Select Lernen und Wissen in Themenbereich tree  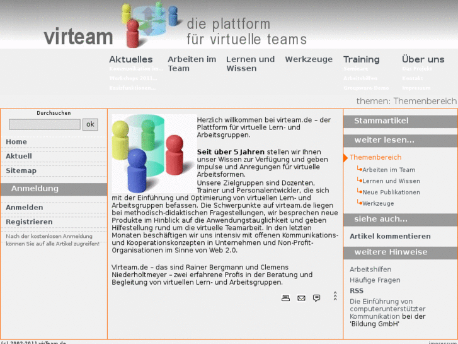(x=391, y=181)
